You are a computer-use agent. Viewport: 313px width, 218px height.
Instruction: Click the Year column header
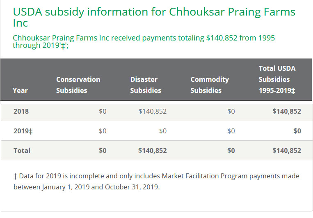(21, 90)
